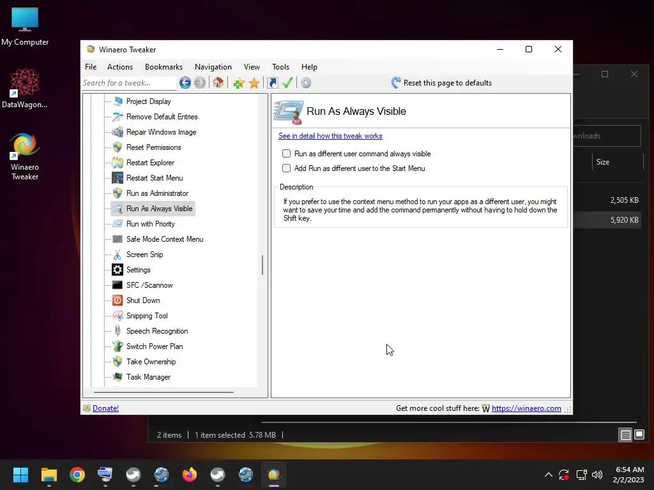Select the DataWagon desktop shortcut

(25, 88)
